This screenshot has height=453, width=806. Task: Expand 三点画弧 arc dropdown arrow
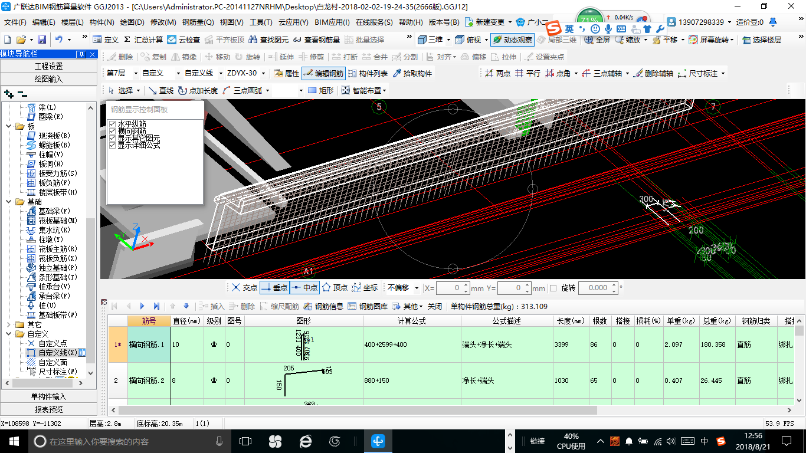267,90
